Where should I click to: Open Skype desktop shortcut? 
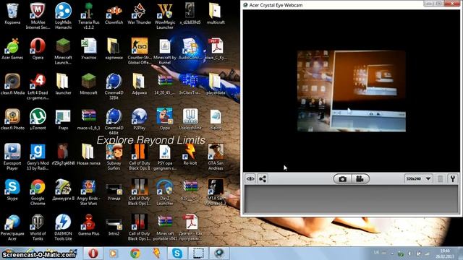click(12, 190)
